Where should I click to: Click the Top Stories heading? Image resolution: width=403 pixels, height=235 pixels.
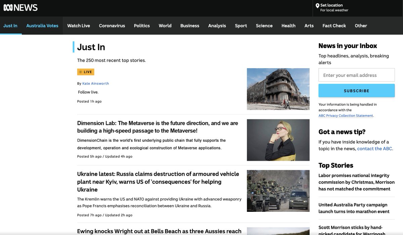pos(336,165)
